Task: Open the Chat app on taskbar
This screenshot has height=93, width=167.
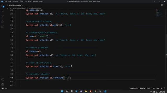Action: (81, 91)
